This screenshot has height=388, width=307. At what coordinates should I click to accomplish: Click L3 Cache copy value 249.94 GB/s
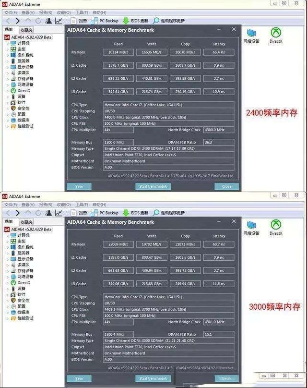pos(185,284)
